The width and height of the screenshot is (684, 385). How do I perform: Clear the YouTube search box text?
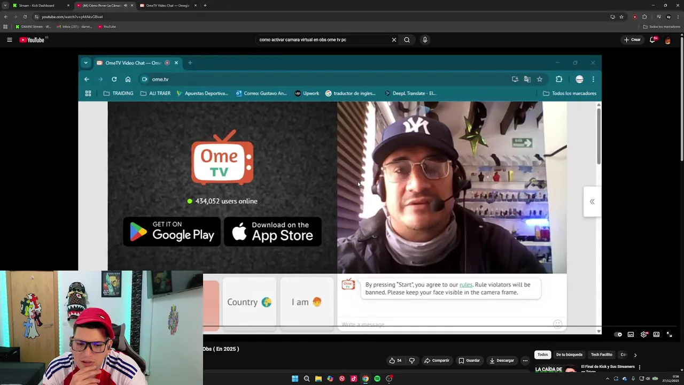394,40
